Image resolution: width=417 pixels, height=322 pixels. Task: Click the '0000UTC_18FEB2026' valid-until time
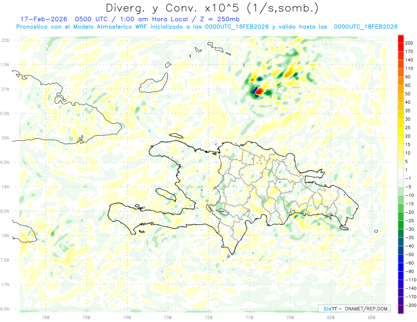pyautogui.click(x=366, y=27)
